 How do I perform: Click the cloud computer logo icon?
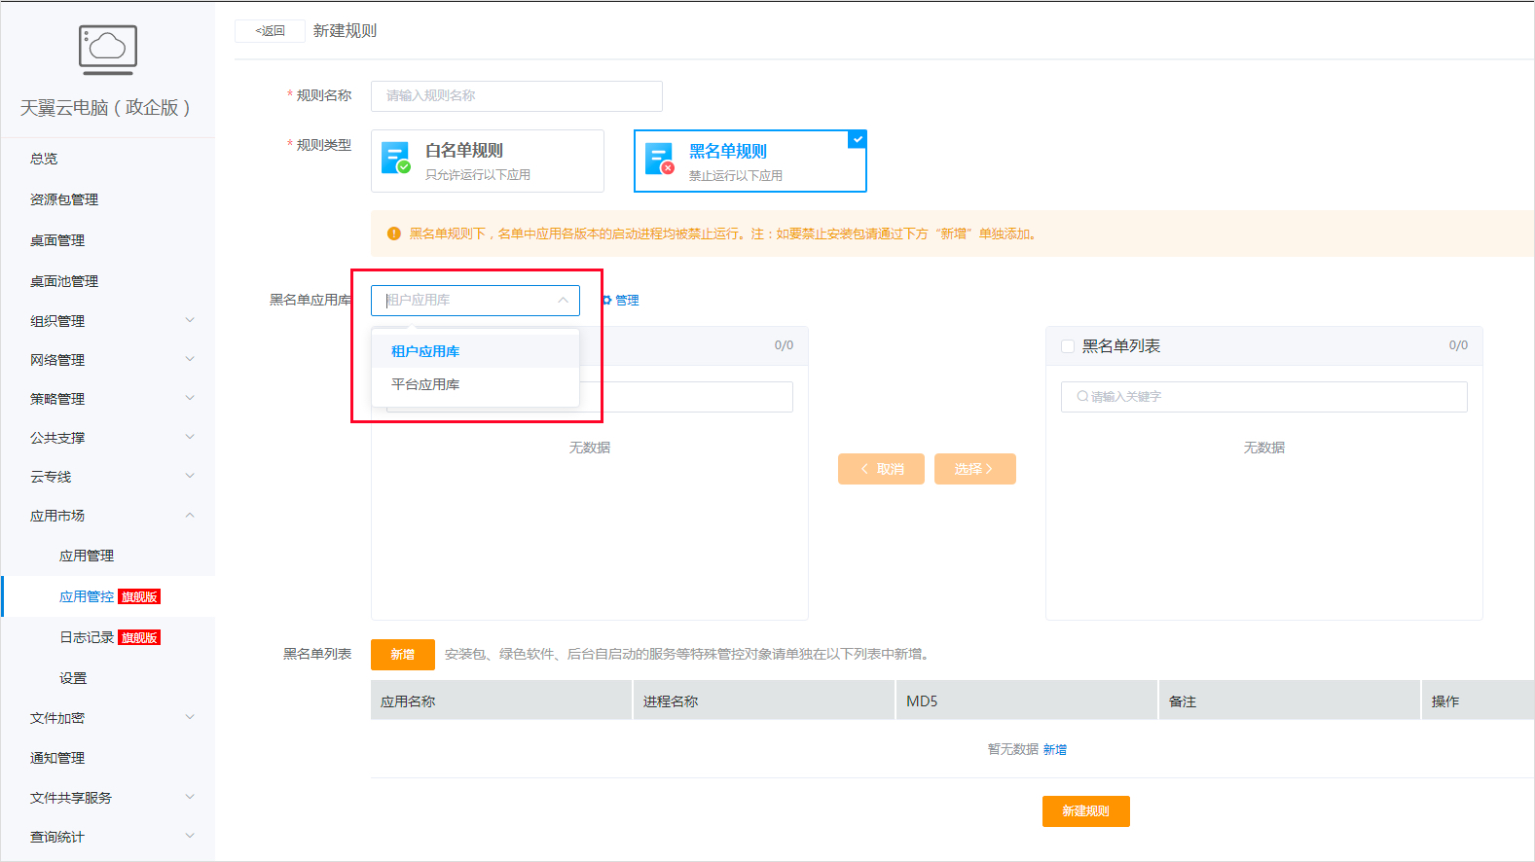pyautogui.click(x=107, y=50)
